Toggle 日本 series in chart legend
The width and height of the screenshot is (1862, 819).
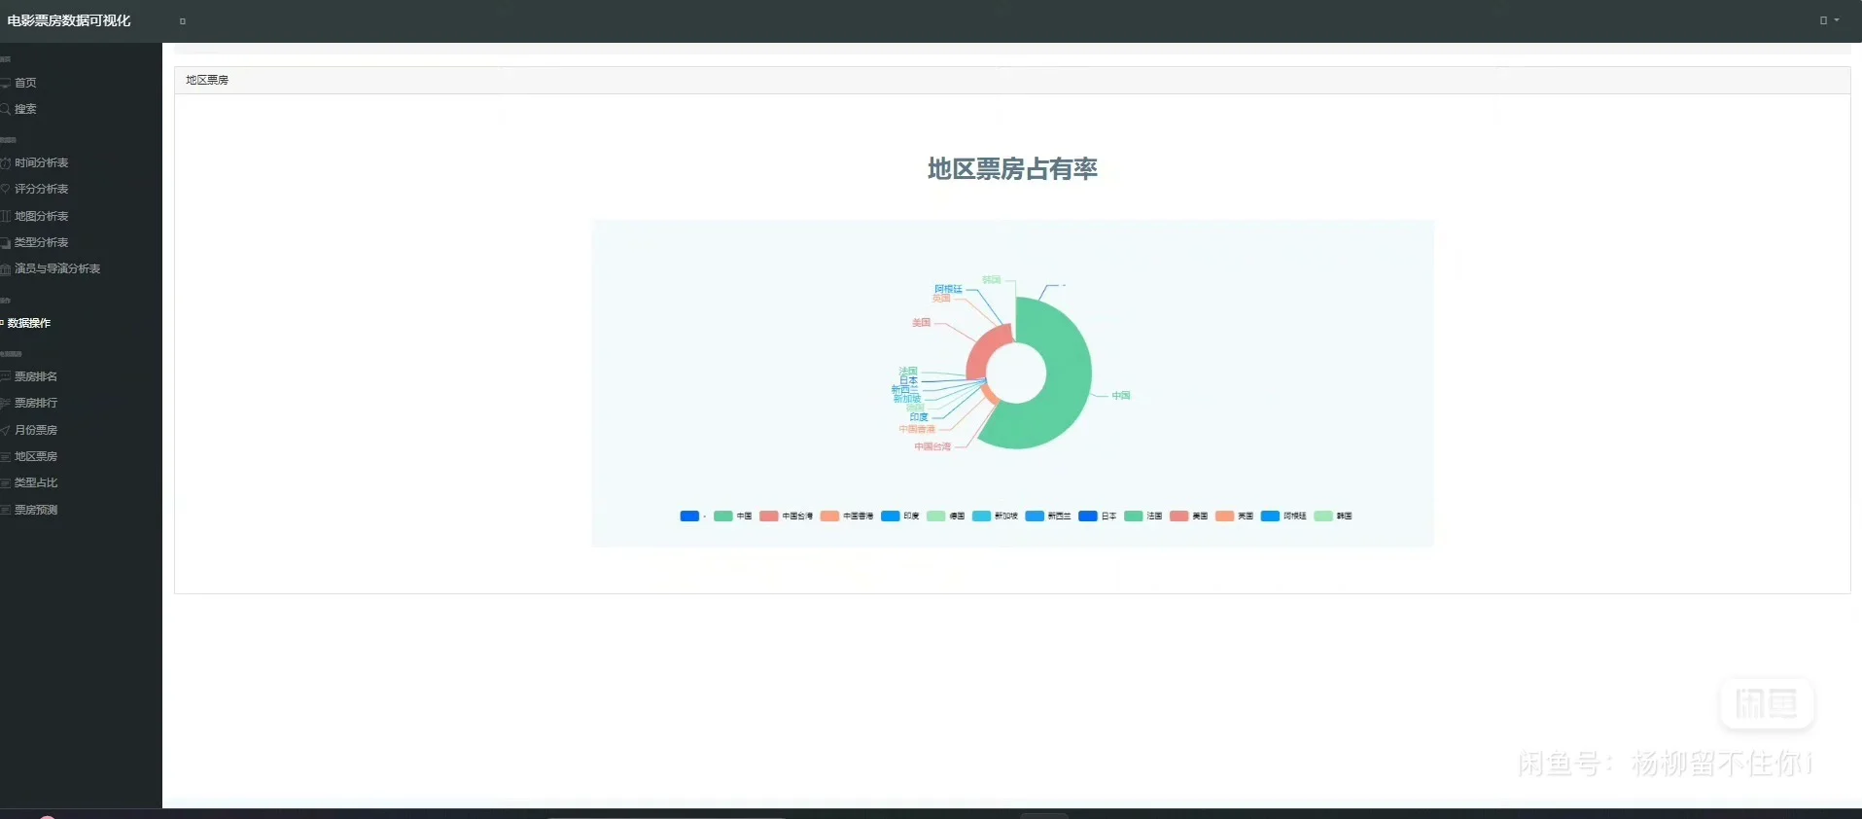pyautogui.click(x=1098, y=516)
